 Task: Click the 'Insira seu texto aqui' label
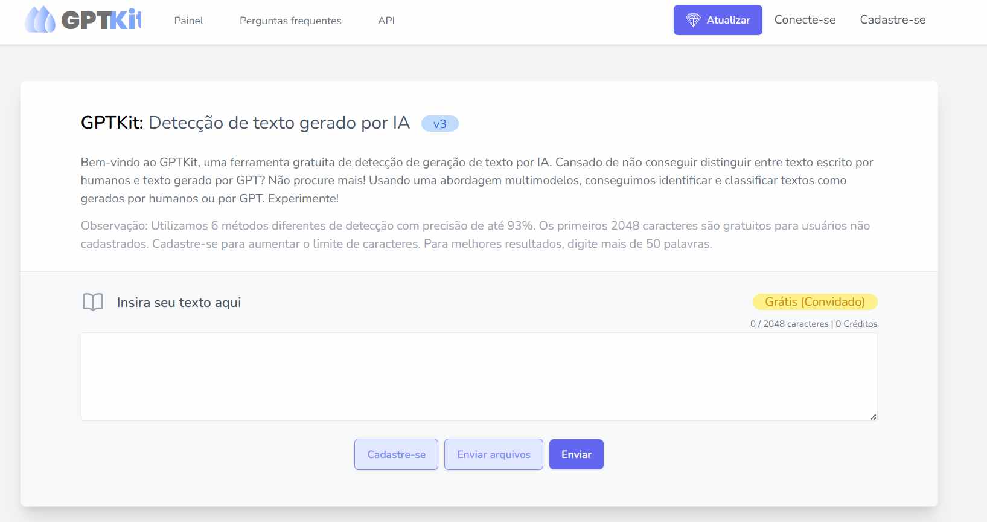179,302
